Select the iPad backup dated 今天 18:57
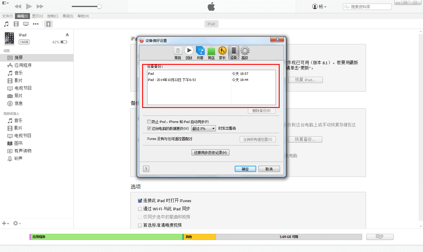The image size is (423, 252). point(211,74)
